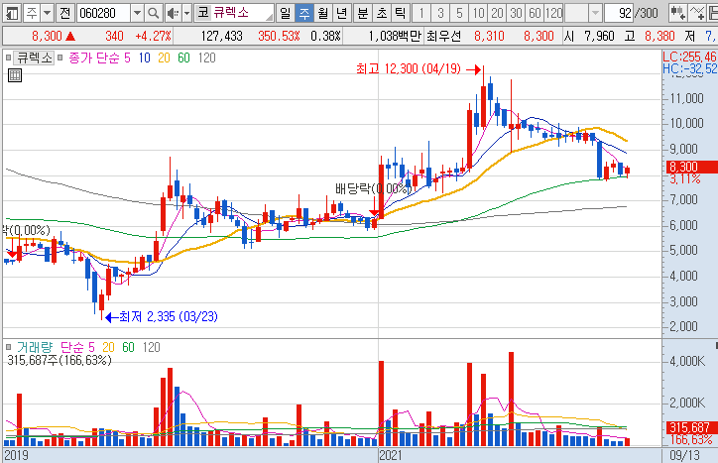Screen dimensions: 718x463
Task: Choose interval button 10
Action: coord(478,13)
